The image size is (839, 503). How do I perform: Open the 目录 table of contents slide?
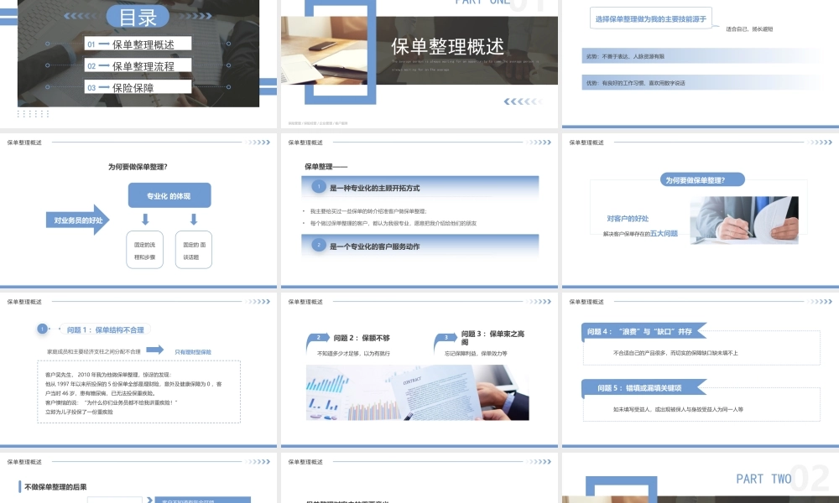[138, 63]
